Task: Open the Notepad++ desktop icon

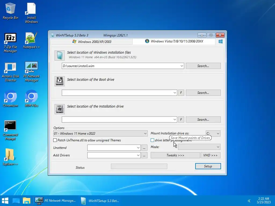Action: point(31,41)
